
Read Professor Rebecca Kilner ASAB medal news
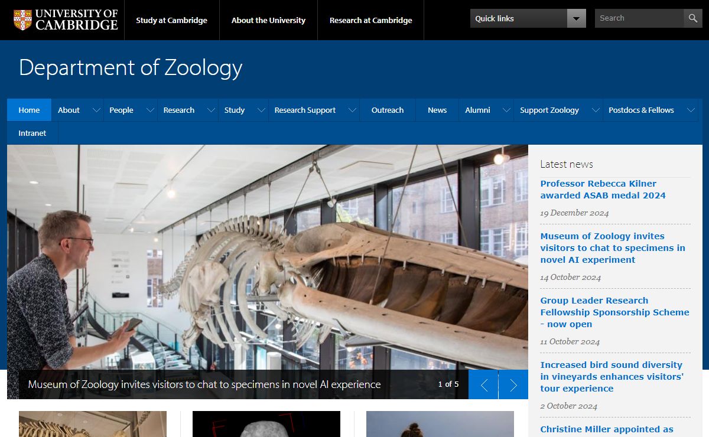pyautogui.click(x=603, y=190)
